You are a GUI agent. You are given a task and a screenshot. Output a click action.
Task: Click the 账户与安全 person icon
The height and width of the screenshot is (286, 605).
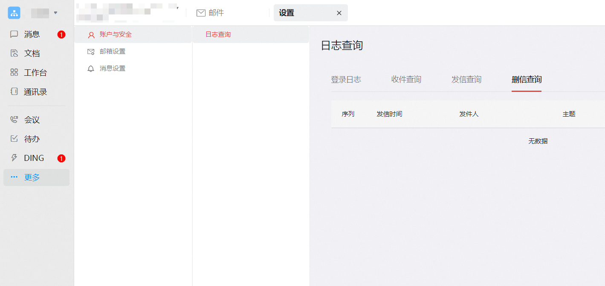(91, 35)
